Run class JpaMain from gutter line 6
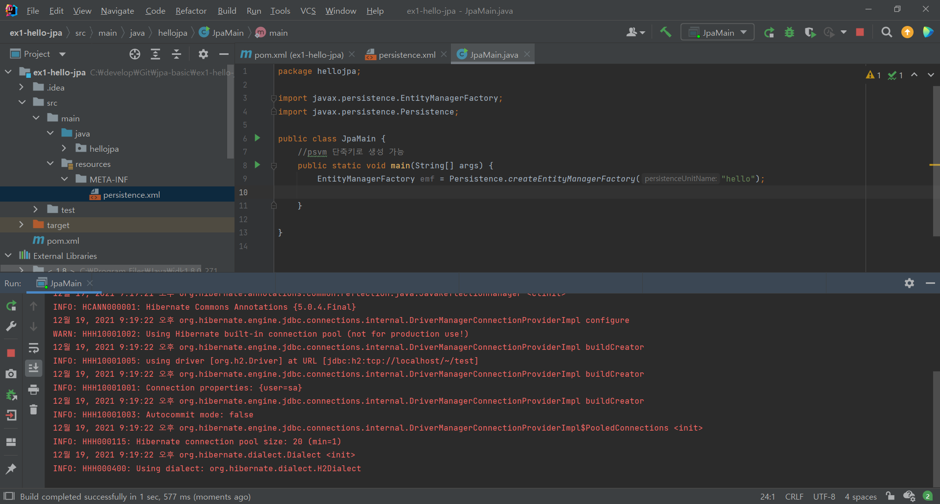The image size is (940, 504). [x=258, y=138]
